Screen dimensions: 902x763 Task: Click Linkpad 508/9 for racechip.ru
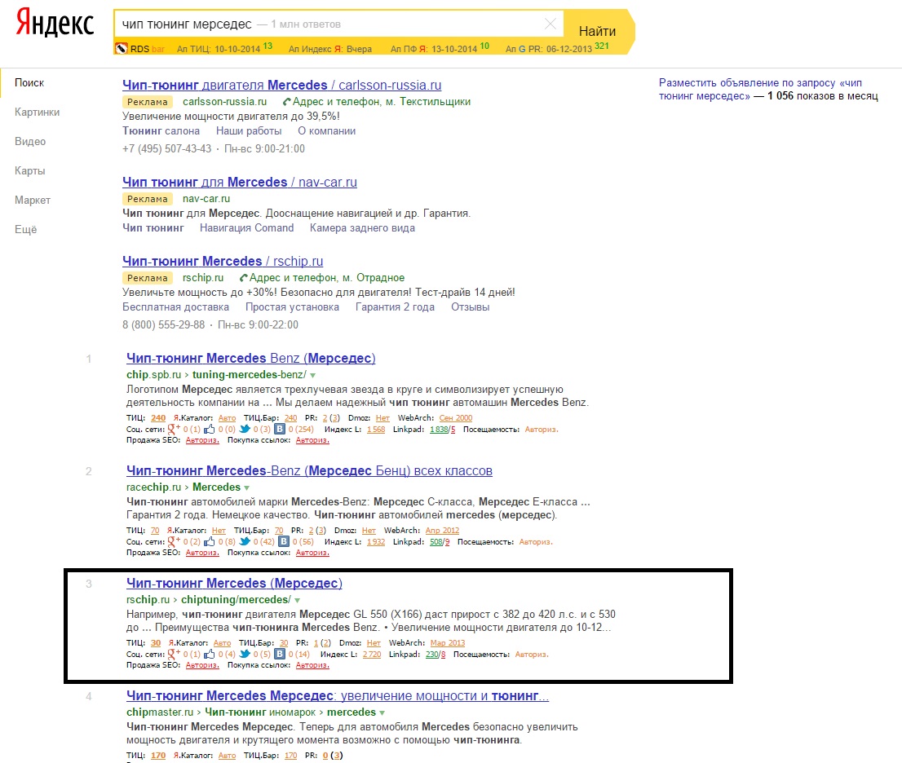click(440, 542)
